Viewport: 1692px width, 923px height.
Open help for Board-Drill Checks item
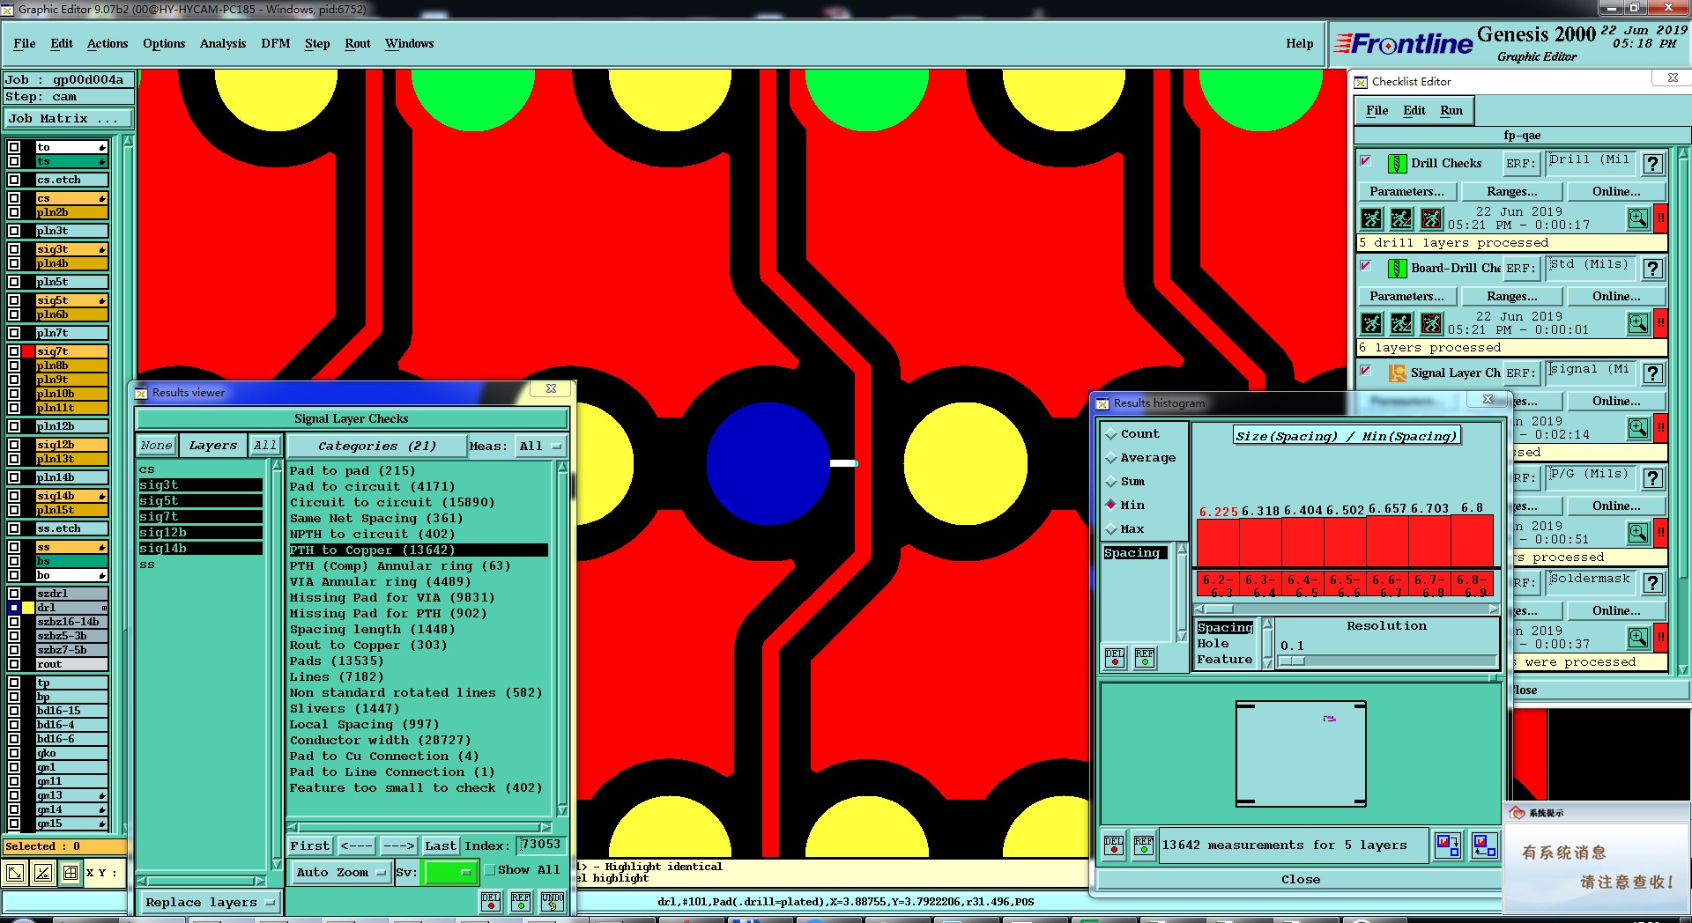click(x=1653, y=268)
